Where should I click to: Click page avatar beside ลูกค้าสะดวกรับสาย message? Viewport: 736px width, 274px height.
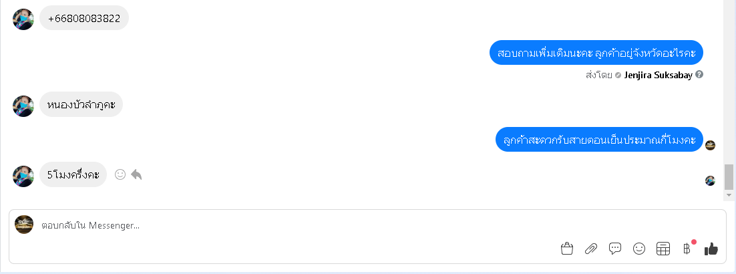point(710,145)
